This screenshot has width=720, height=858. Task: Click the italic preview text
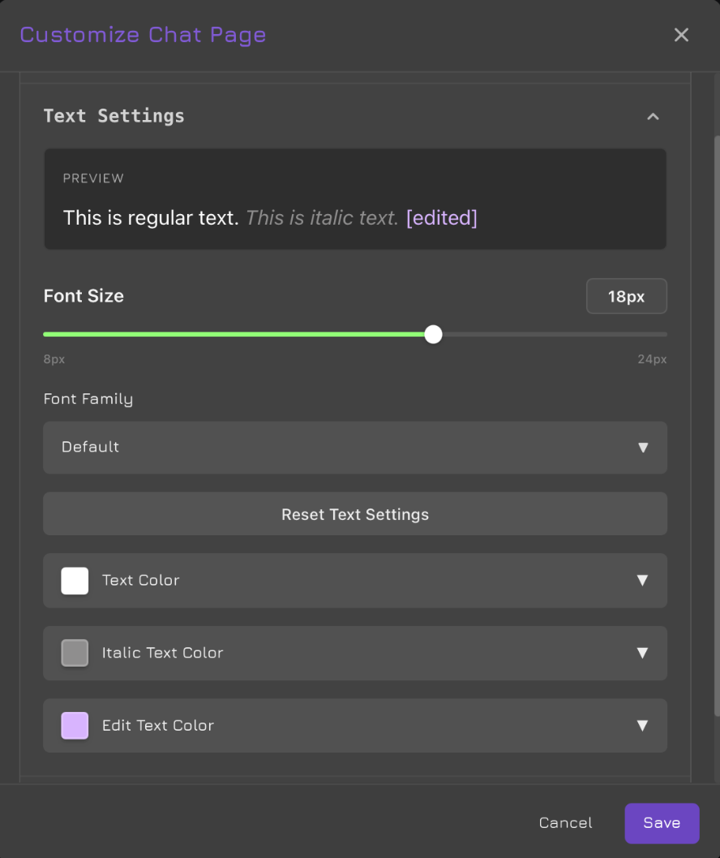pos(320,217)
